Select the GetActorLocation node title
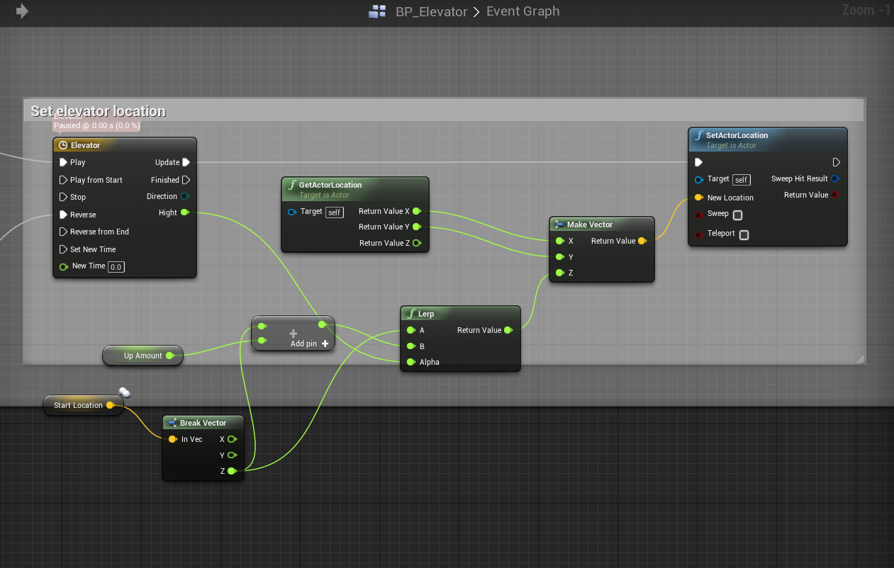Image resolution: width=894 pixels, height=568 pixels. 330,185
